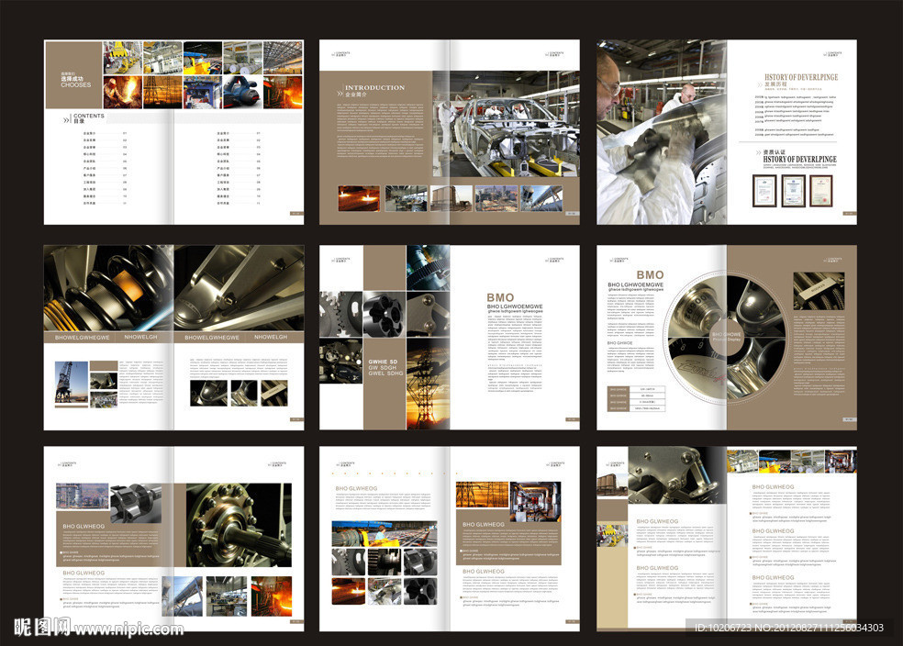Image resolution: width=903 pixels, height=646 pixels.
Task: Select the first framed certificate image
Action: coord(764,191)
